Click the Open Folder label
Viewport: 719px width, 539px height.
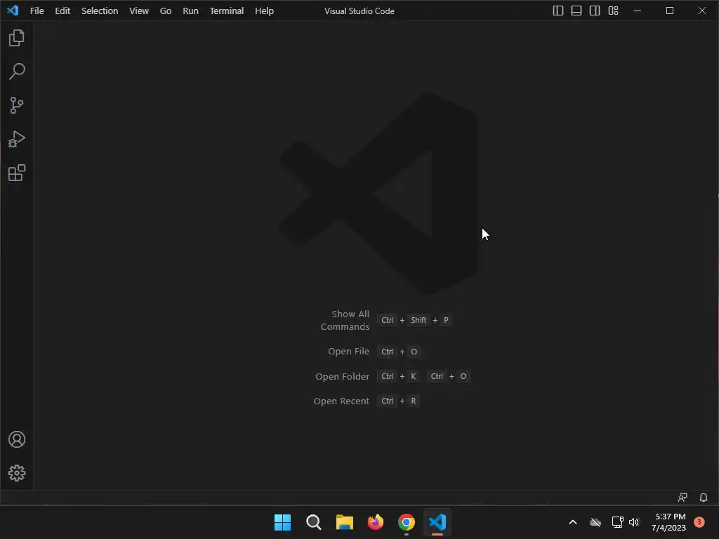click(342, 376)
